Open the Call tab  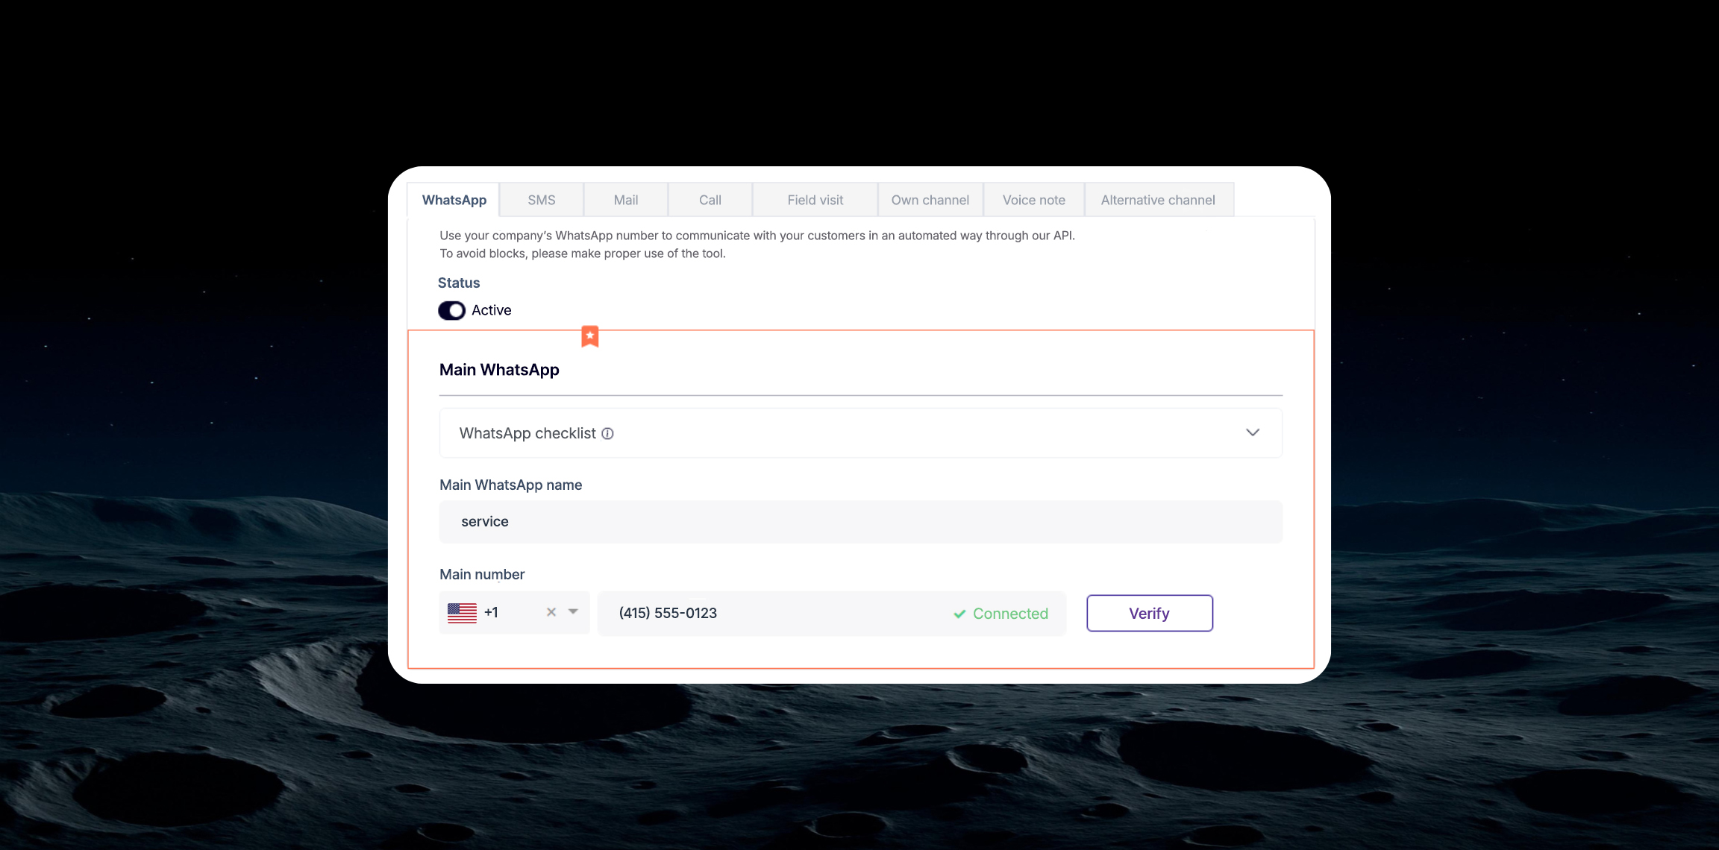(710, 200)
